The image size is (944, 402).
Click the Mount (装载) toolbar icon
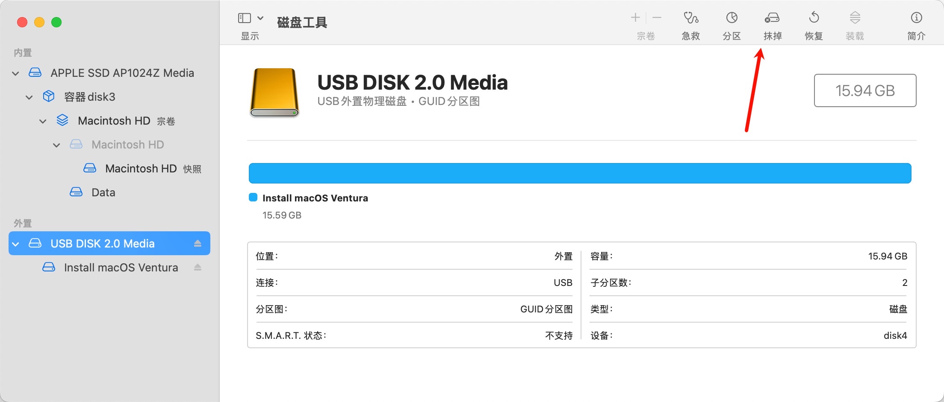(x=855, y=17)
